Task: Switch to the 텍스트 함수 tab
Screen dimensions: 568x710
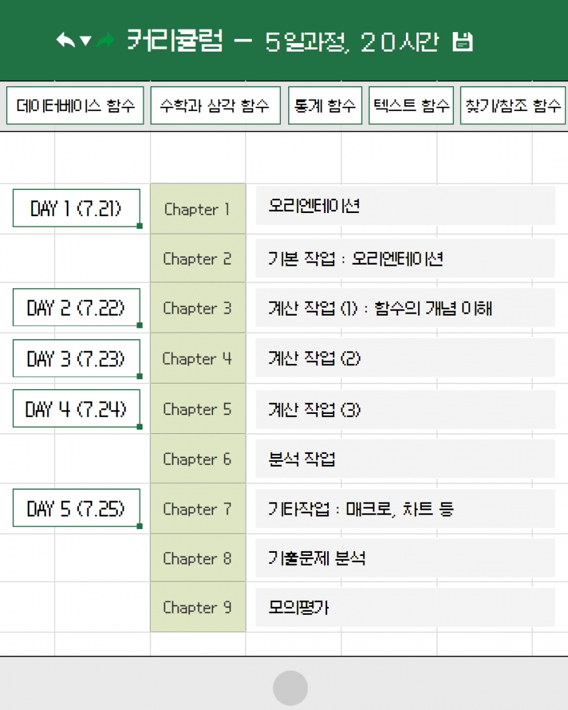Action: (x=411, y=106)
